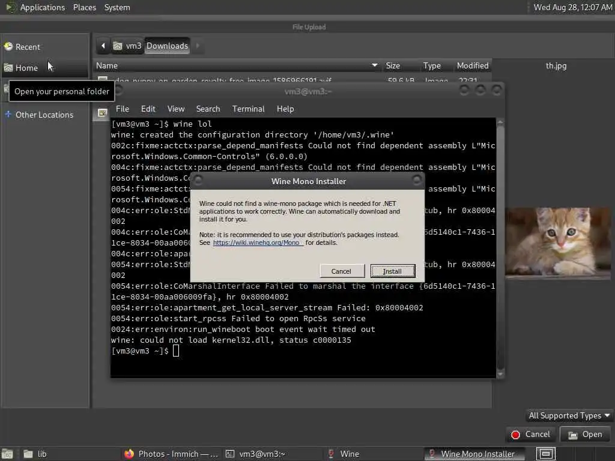Open the terminal Search menu
The height and width of the screenshot is (461, 615).
coord(208,109)
